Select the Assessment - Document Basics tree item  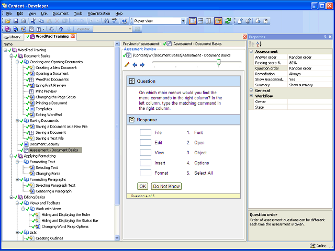54,150
